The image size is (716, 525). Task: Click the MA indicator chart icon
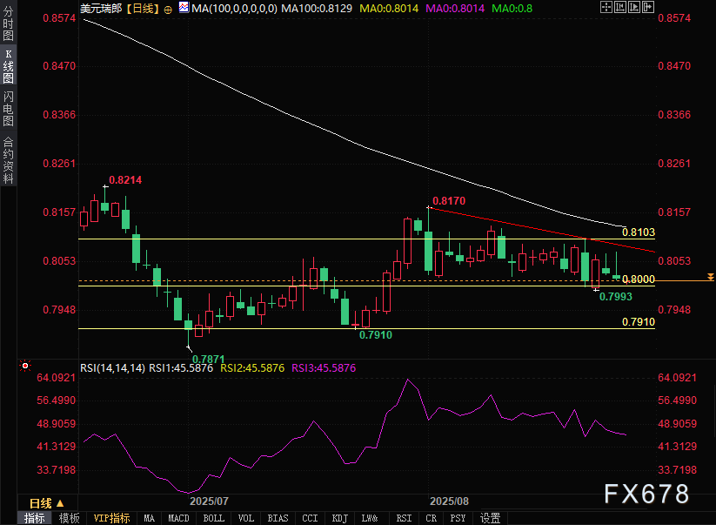point(183,7)
